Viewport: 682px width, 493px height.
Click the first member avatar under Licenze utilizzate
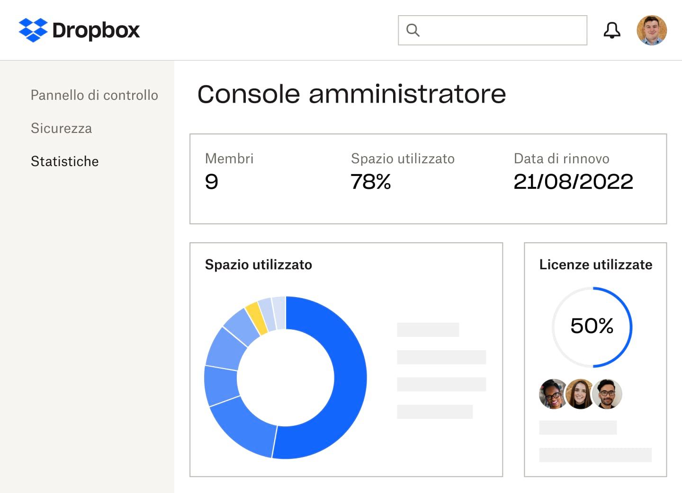point(552,394)
